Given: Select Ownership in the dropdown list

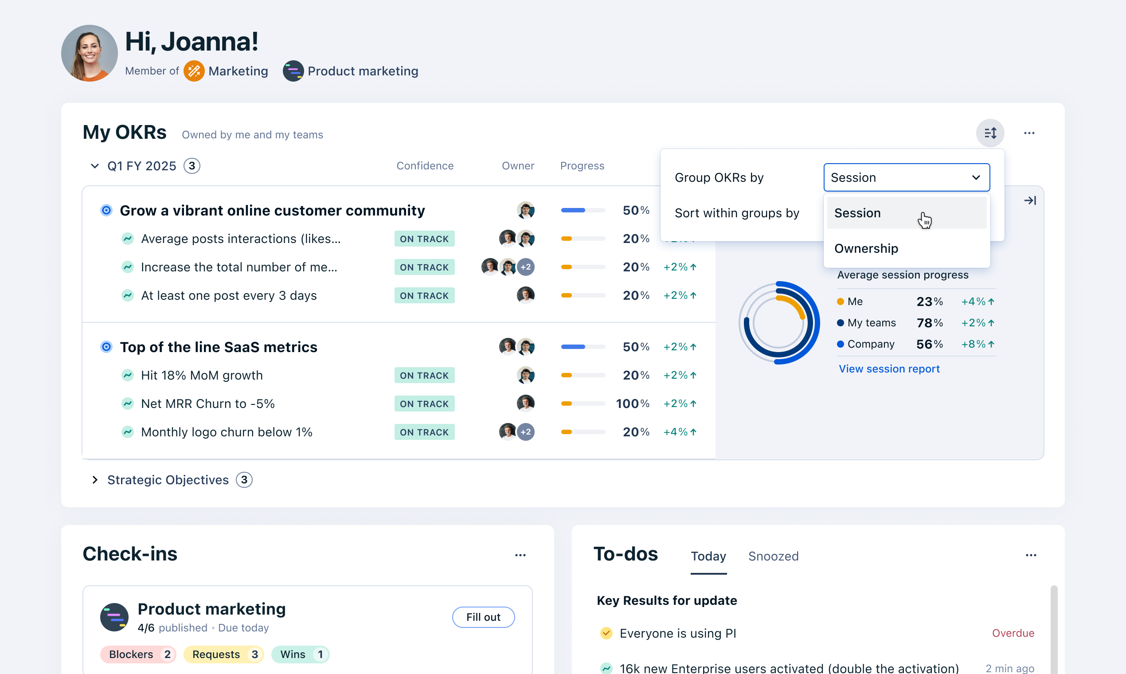Looking at the screenshot, I should pos(866,248).
